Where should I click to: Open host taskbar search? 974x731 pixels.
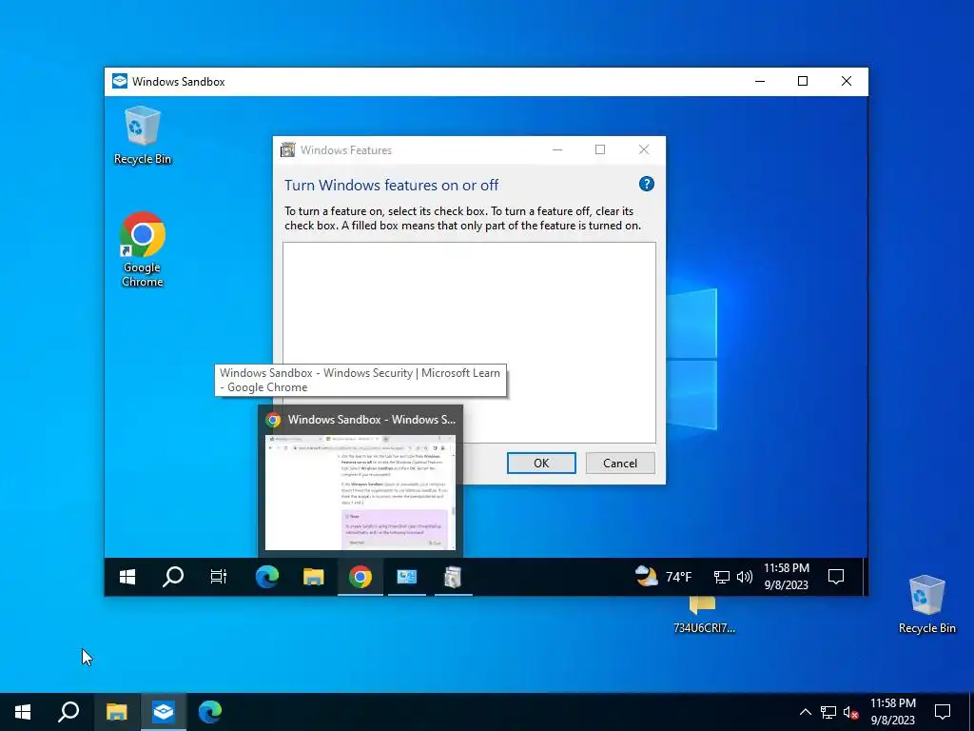(68, 712)
